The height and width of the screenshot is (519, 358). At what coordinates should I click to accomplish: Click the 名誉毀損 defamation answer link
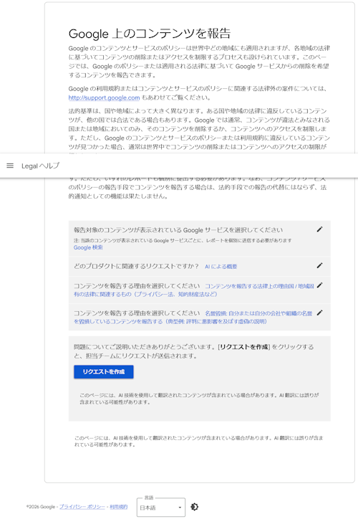tap(193, 317)
